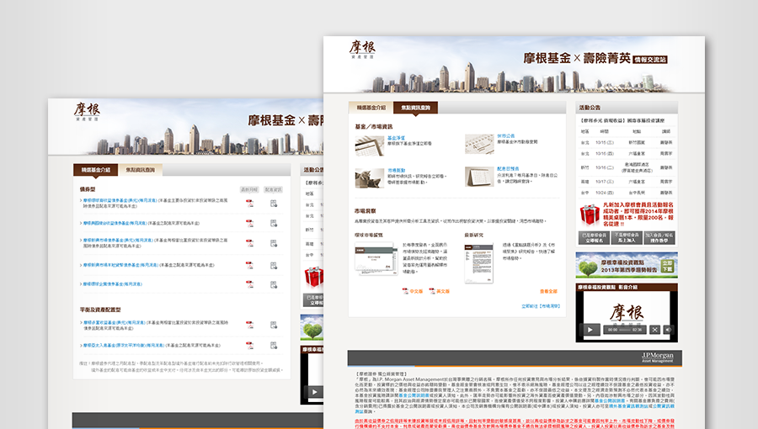758x429 pixels.
Task: Open the 環球市場展望 slides thumbnail
Action: (376, 257)
